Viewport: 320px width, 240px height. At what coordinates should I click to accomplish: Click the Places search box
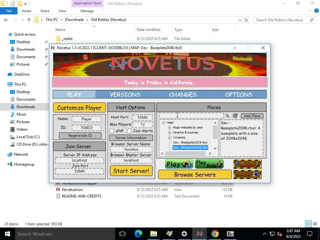pos(191,116)
